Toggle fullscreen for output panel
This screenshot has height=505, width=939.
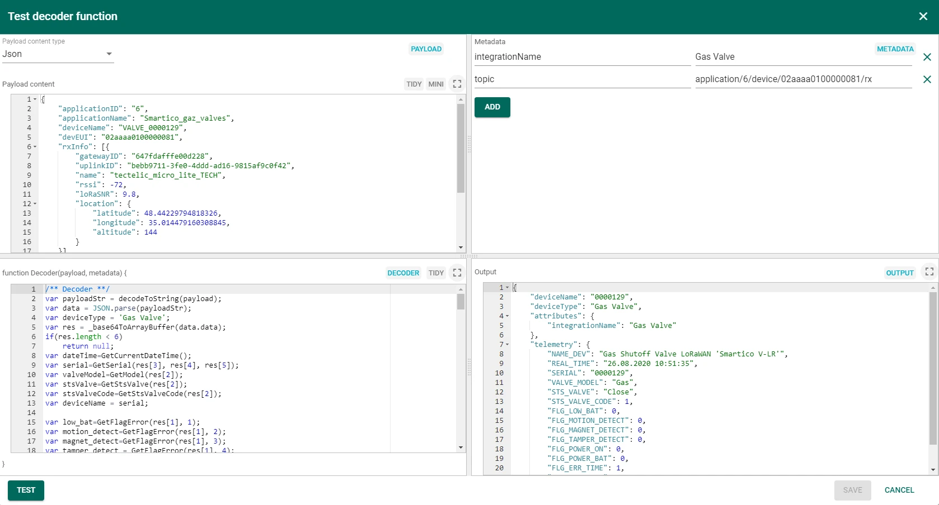929,271
